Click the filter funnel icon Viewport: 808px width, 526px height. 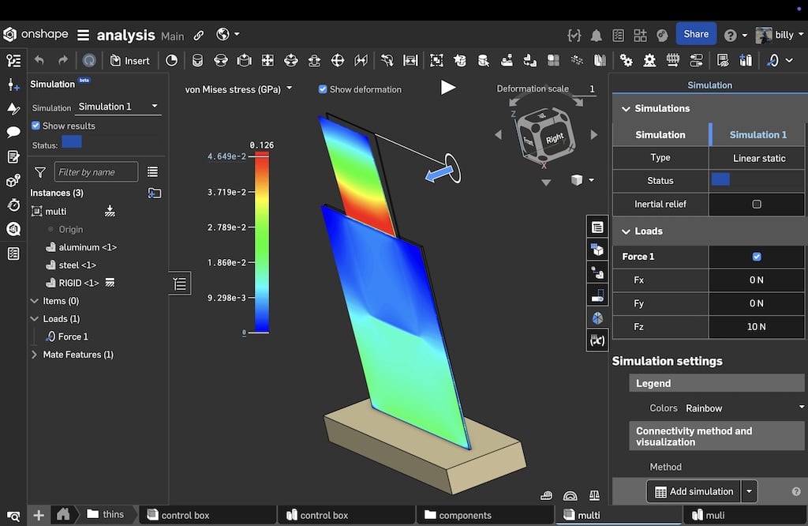click(39, 172)
